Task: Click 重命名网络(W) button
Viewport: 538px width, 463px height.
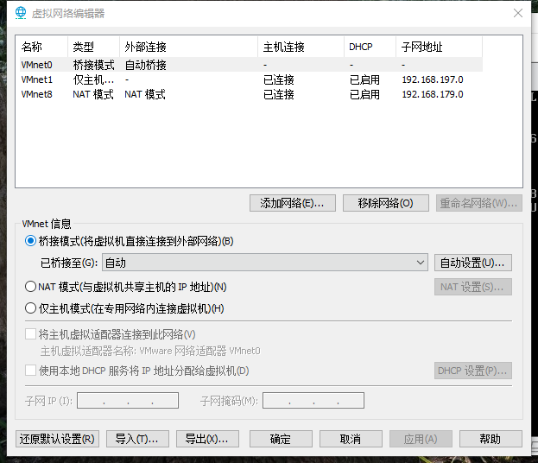Action: click(x=479, y=203)
